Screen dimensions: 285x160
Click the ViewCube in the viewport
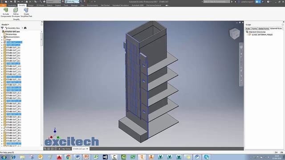235,33
